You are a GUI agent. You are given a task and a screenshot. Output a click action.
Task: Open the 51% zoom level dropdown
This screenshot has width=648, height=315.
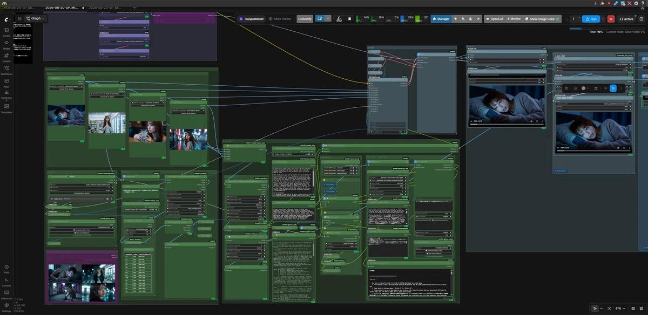click(x=621, y=309)
